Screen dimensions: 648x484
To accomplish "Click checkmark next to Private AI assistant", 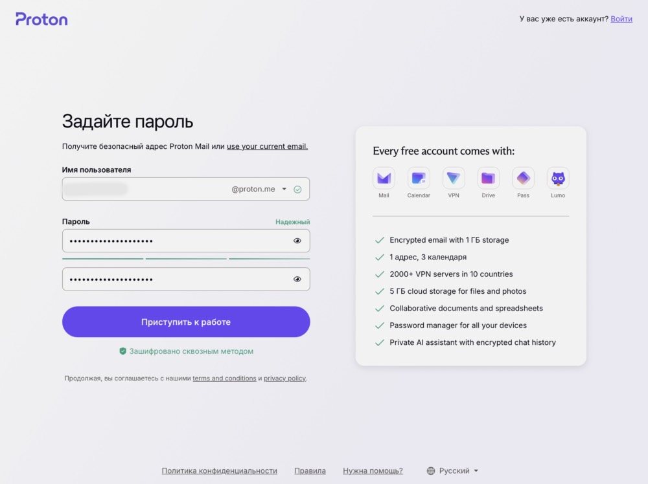I will click(x=379, y=342).
